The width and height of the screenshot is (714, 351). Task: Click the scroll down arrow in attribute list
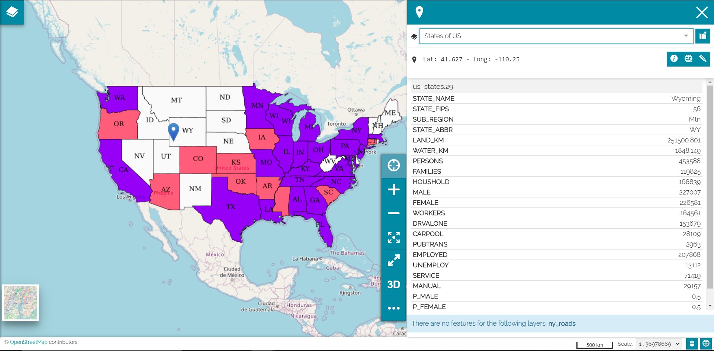(x=710, y=306)
